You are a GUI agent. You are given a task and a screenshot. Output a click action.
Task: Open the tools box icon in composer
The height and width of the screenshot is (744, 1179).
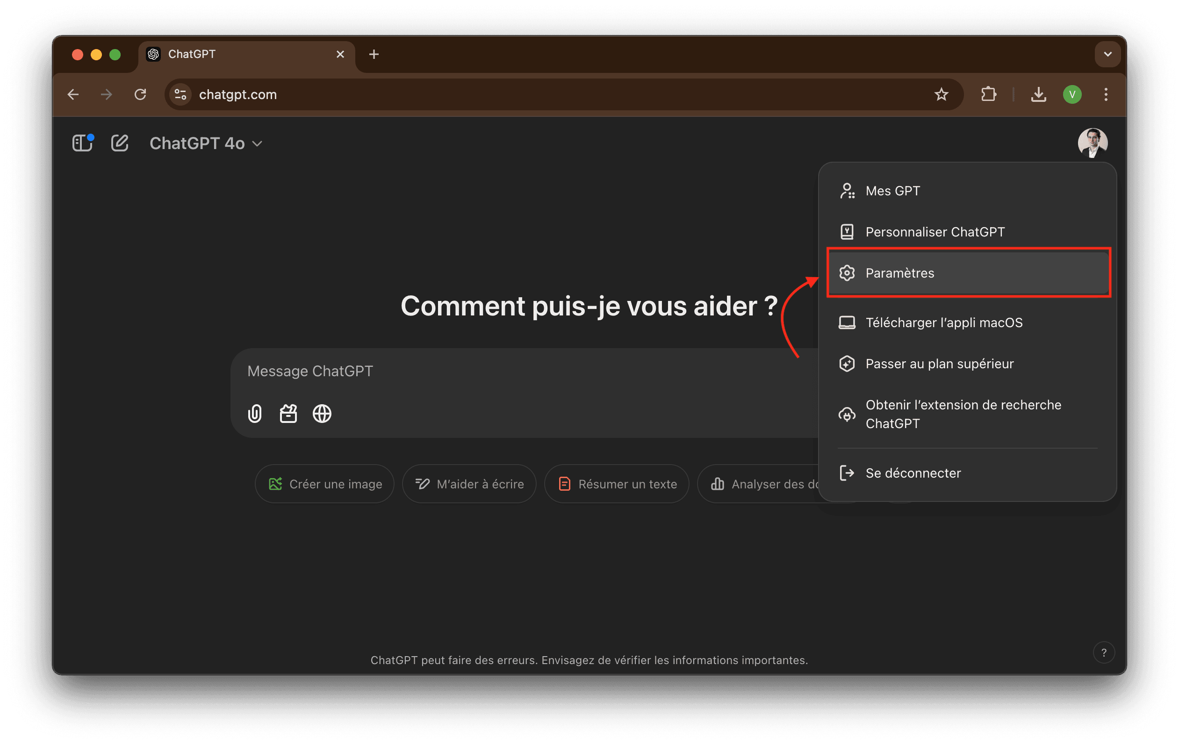pyautogui.click(x=288, y=414)
